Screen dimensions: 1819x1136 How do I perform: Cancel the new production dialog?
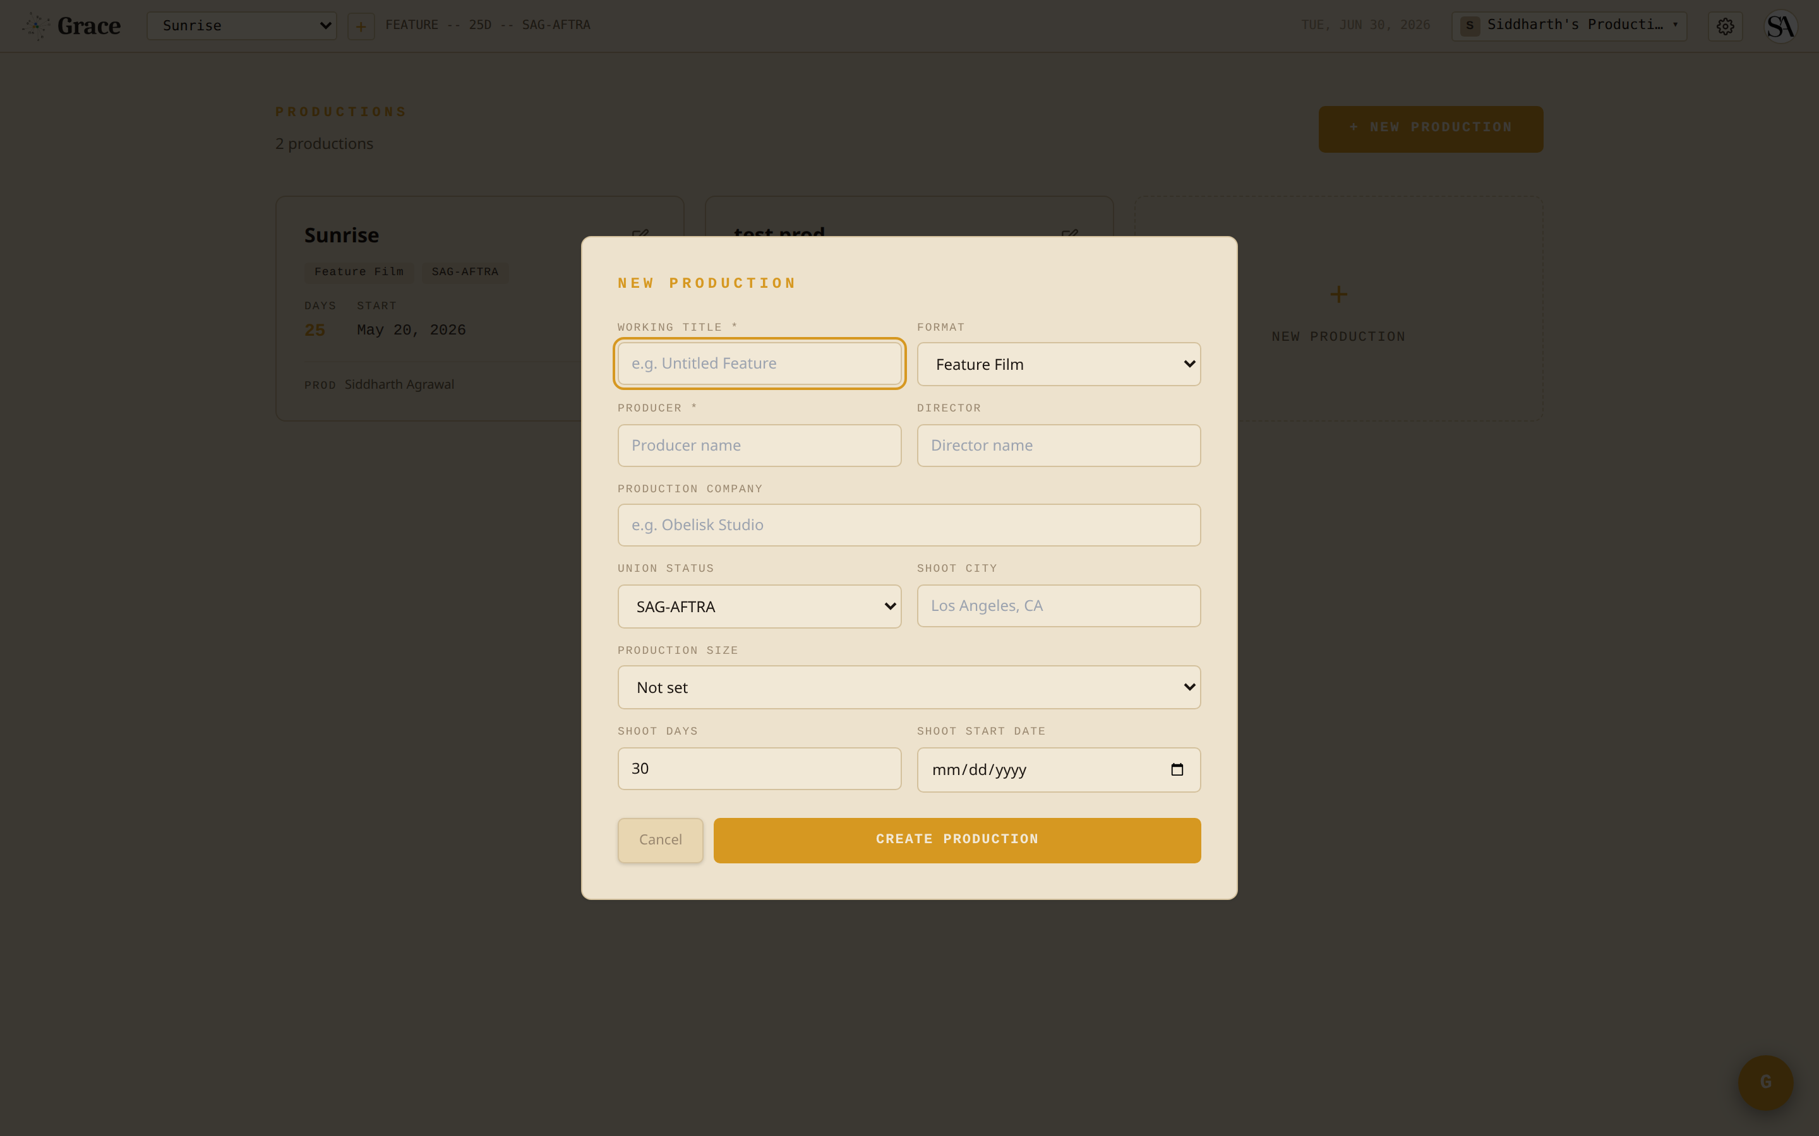coord(660,840)
